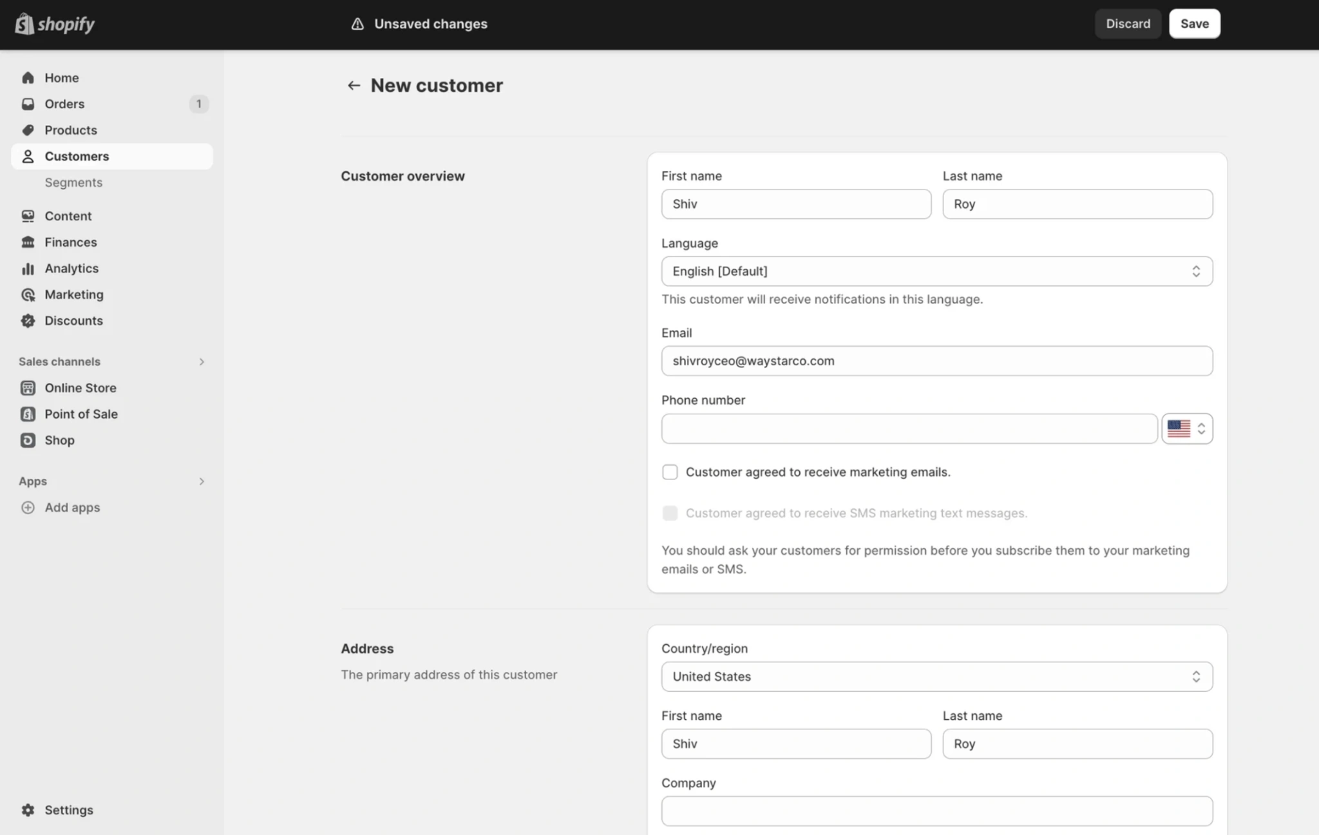Viewport: 1319px width, 835px height.
Task: Toggle the SMS marketing text messages checkbox
Action: coord(670,513)
